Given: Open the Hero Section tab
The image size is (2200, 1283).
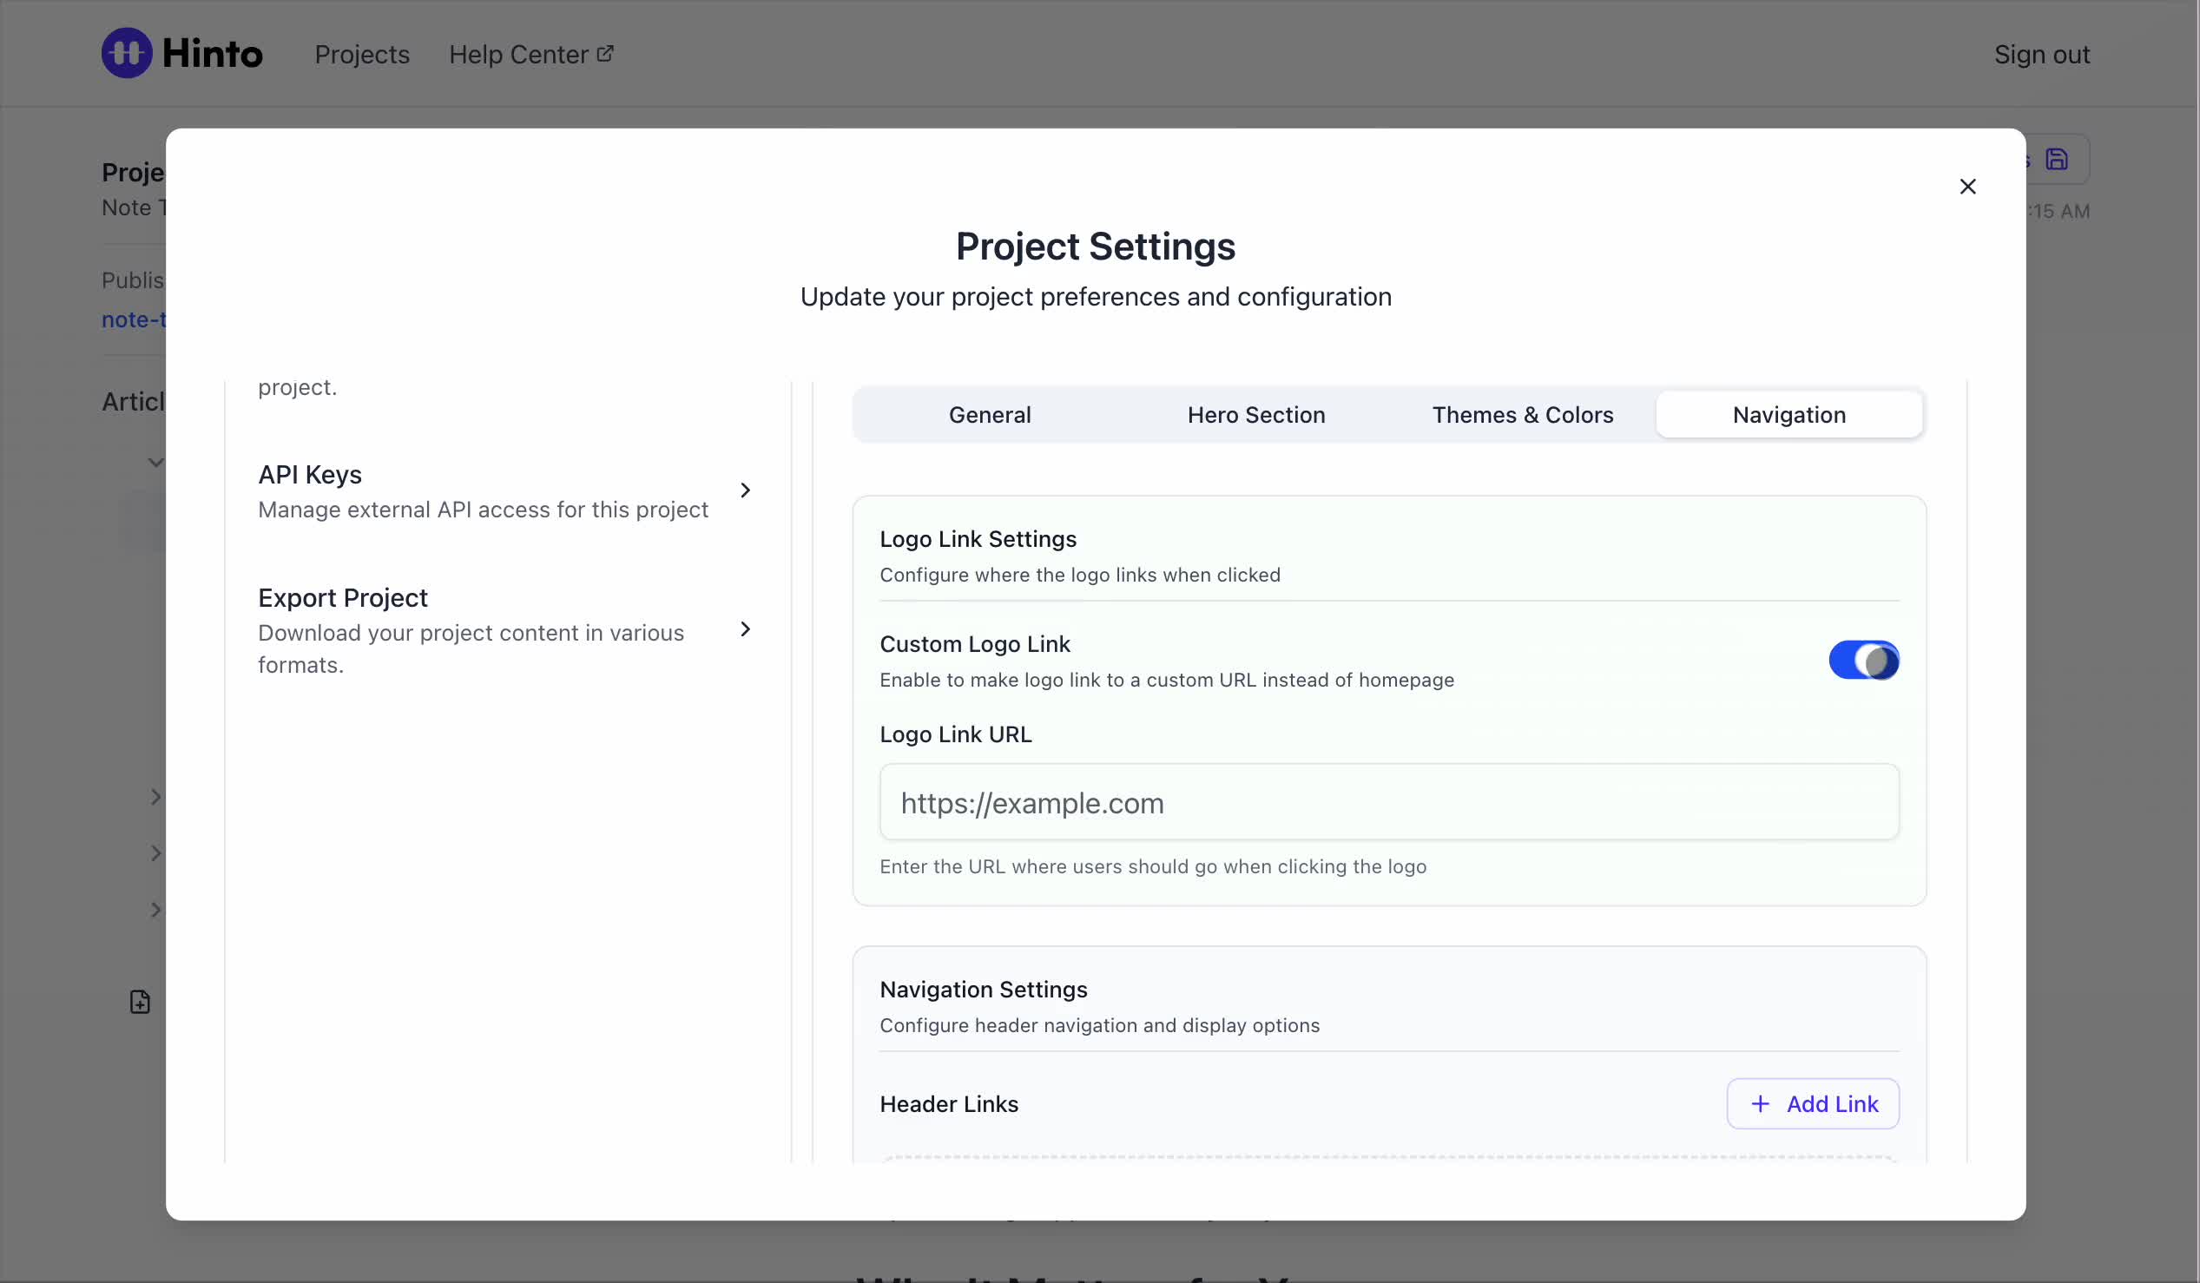Looking at the screenshot, I should tap(1255, 416).
